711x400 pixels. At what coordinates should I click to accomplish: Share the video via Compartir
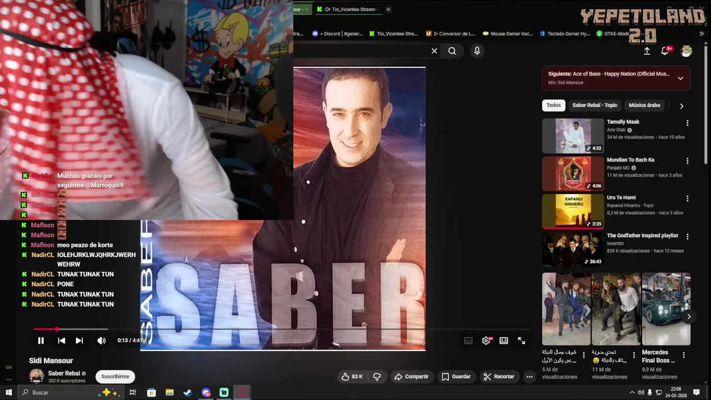click(411, 377)
